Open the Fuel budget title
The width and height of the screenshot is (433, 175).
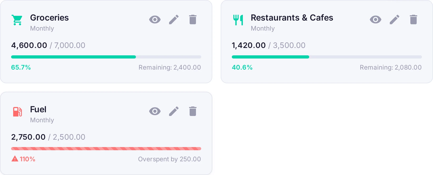pyautogui.click(x=38, y=109)
